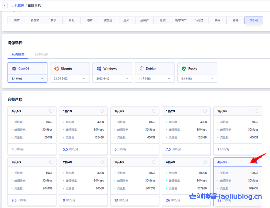This screenshot has width=270, height=208.
Task: Open the CentOS 8.4 version dropdown
Action: (27, 79)
